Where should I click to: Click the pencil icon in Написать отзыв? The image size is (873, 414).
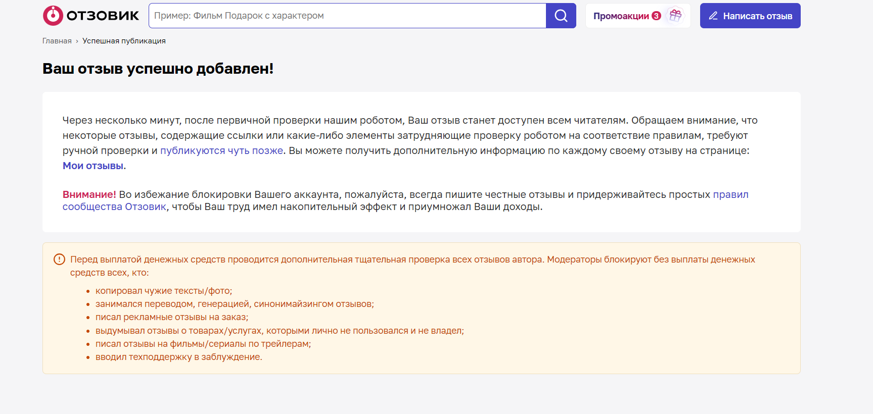[x=713, y=16]
